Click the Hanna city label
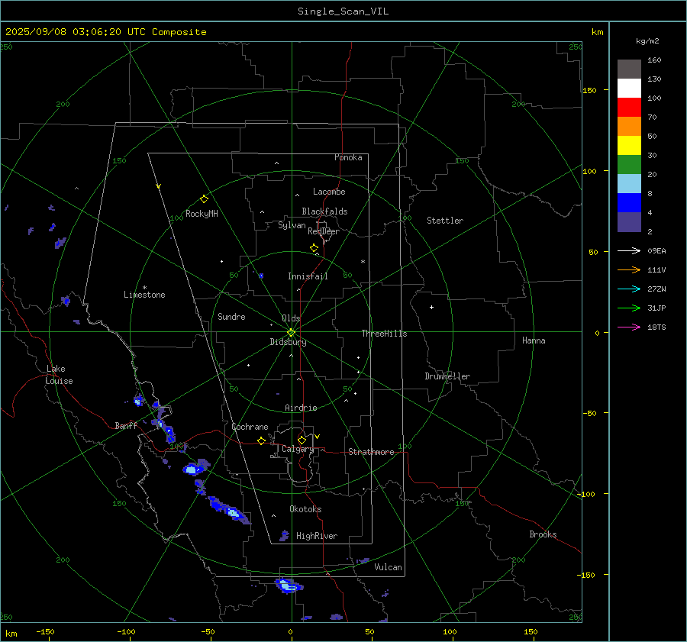The height and width of the screenshot is (642, 687). (x=534, y=340)
